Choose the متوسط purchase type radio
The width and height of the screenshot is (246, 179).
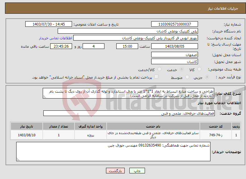[187, 77]
